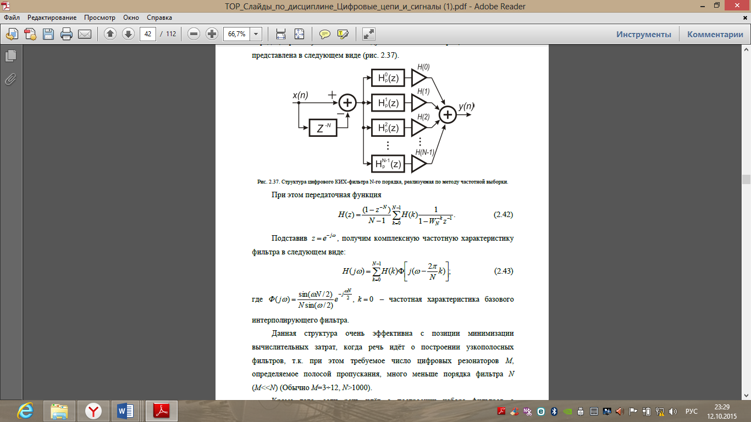Select the highlight text tool
Screen dimensions: 751x422
tap(343, 34)
